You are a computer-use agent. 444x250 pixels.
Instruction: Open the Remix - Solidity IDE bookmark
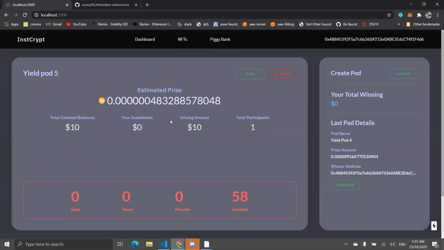click(109, 24)
